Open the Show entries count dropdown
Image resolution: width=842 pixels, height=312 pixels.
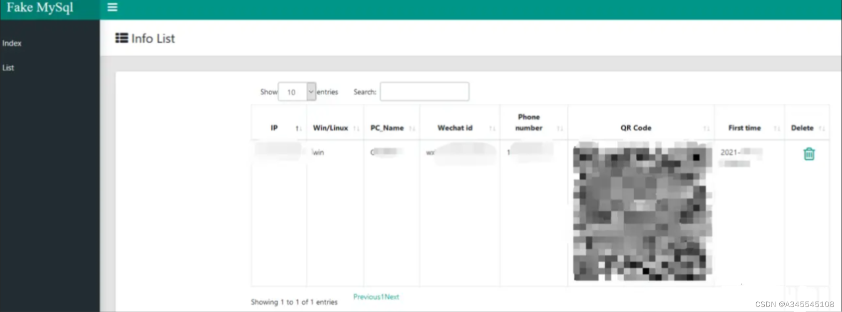(x=297, y=92)
